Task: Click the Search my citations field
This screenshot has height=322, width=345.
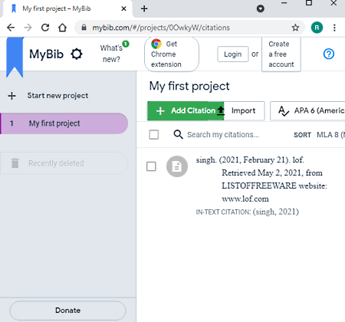Action: coord(223,134)
